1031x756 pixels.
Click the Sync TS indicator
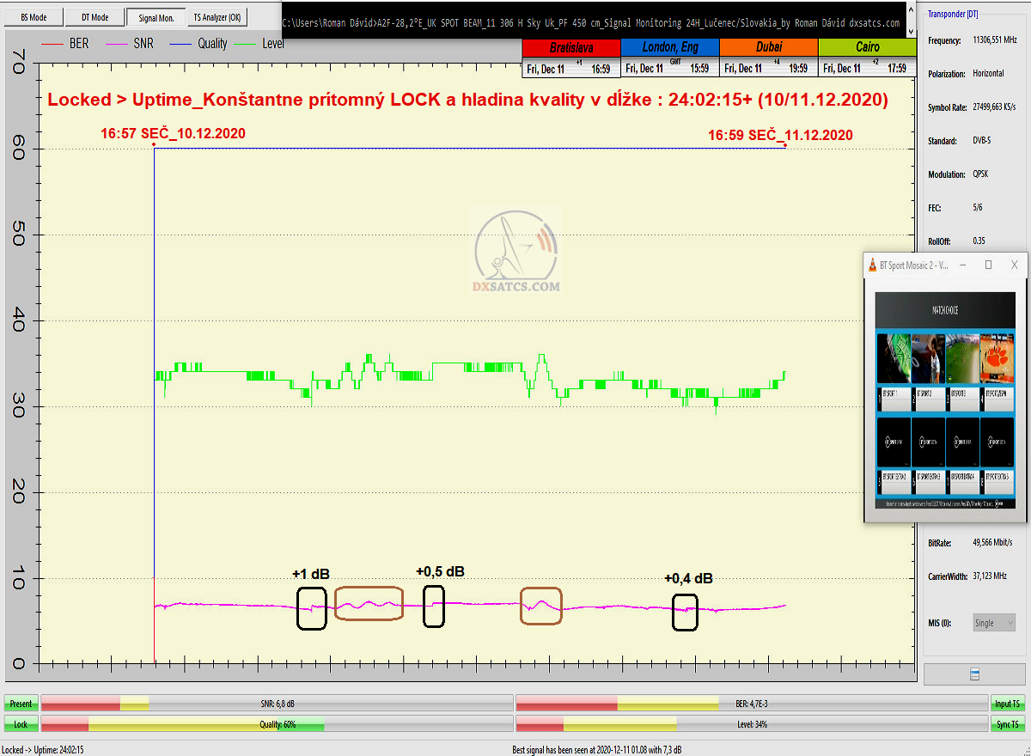1008,724
